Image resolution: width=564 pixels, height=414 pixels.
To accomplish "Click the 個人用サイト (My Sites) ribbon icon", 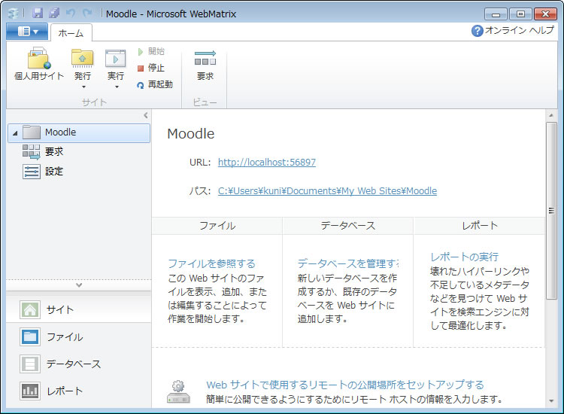I will 39,59.
